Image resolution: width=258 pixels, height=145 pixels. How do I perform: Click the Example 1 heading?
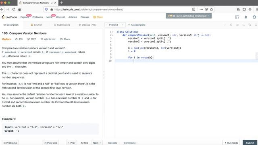[x=9, y=119]
